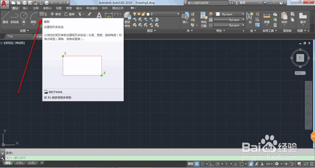Click the Trim scissors tool

[x=80, y=14]
